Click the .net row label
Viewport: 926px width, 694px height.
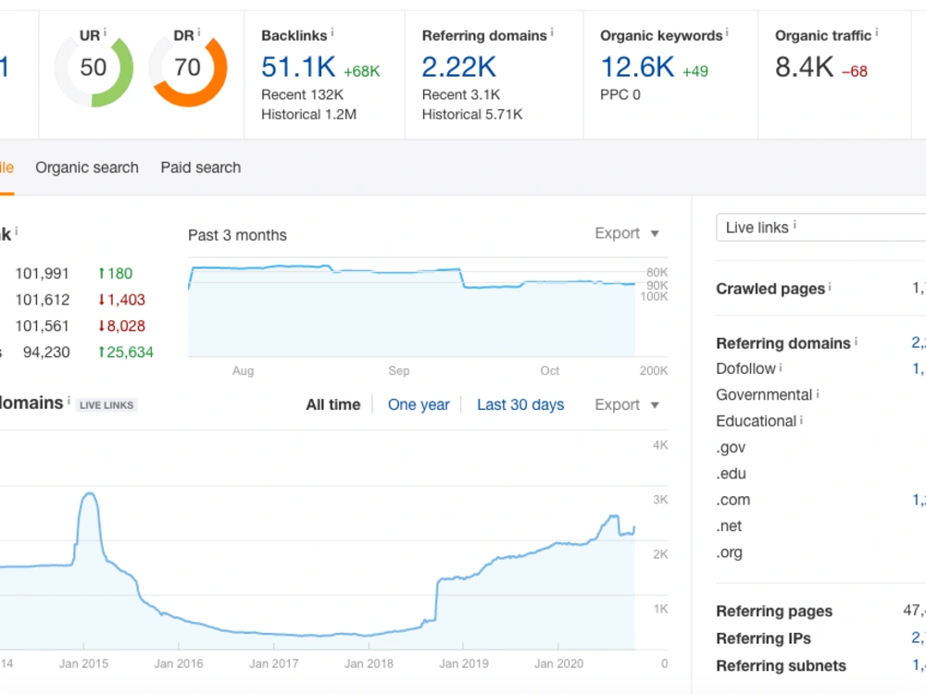(729, 526)
